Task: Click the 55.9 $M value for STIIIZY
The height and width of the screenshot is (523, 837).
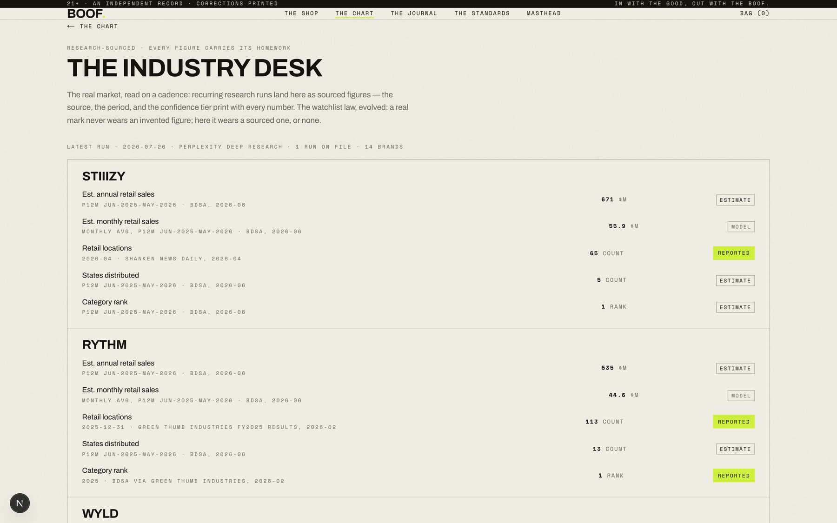Action: coord(624,226)
